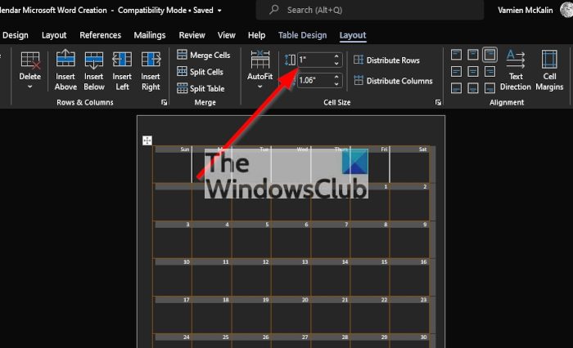The height and width of the screenshot is (348, 573).
Task: Open the References tab
Action: point(101,35)
